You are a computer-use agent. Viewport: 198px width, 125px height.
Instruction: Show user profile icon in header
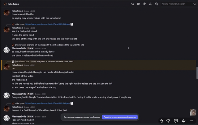156,4
